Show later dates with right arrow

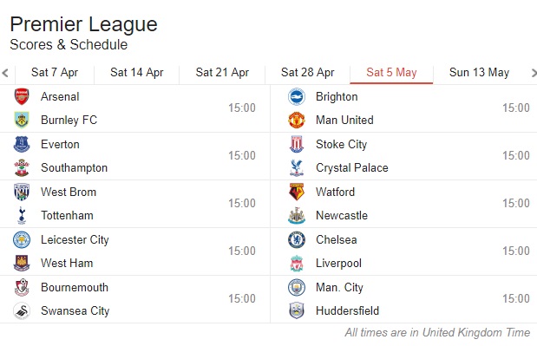[x=534, y=73]
